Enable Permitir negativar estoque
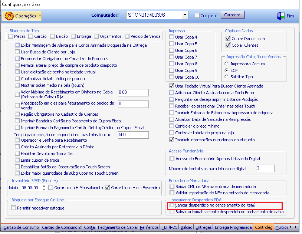 [x=13, y=208]
